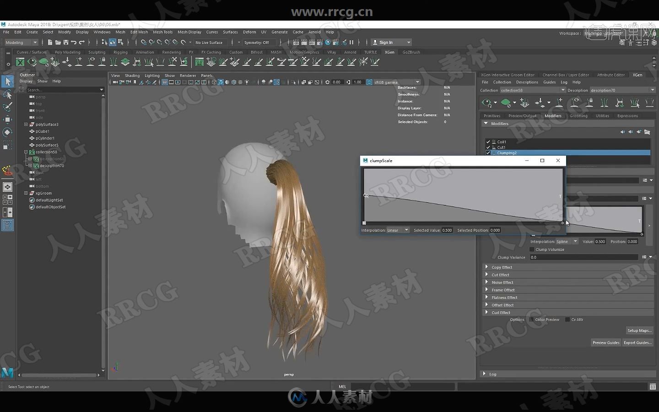Select the Sculpting shelf tab
This screenshot has height=412, width=659.
coord(97,52)
